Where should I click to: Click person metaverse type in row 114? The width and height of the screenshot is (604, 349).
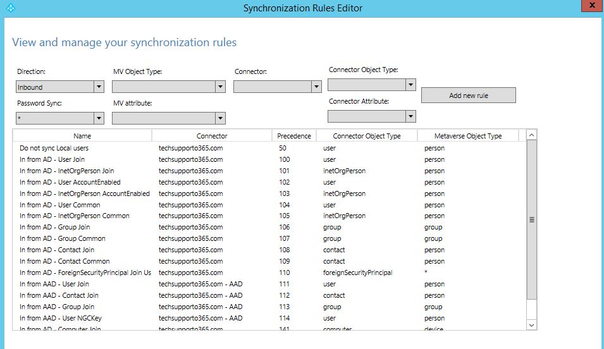point(435,318)
